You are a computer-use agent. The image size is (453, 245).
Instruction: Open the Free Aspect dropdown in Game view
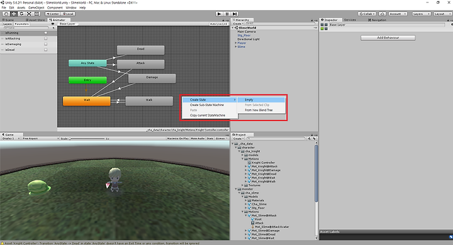point(40,138)
